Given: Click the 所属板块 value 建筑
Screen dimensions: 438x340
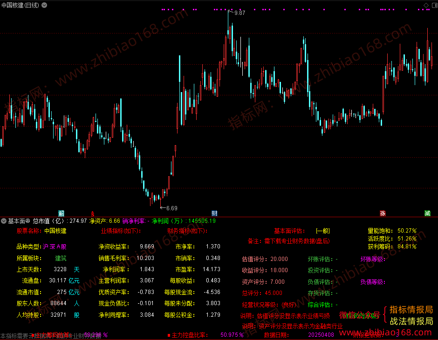Looking at the screenshot, I should tap(61, 258).
